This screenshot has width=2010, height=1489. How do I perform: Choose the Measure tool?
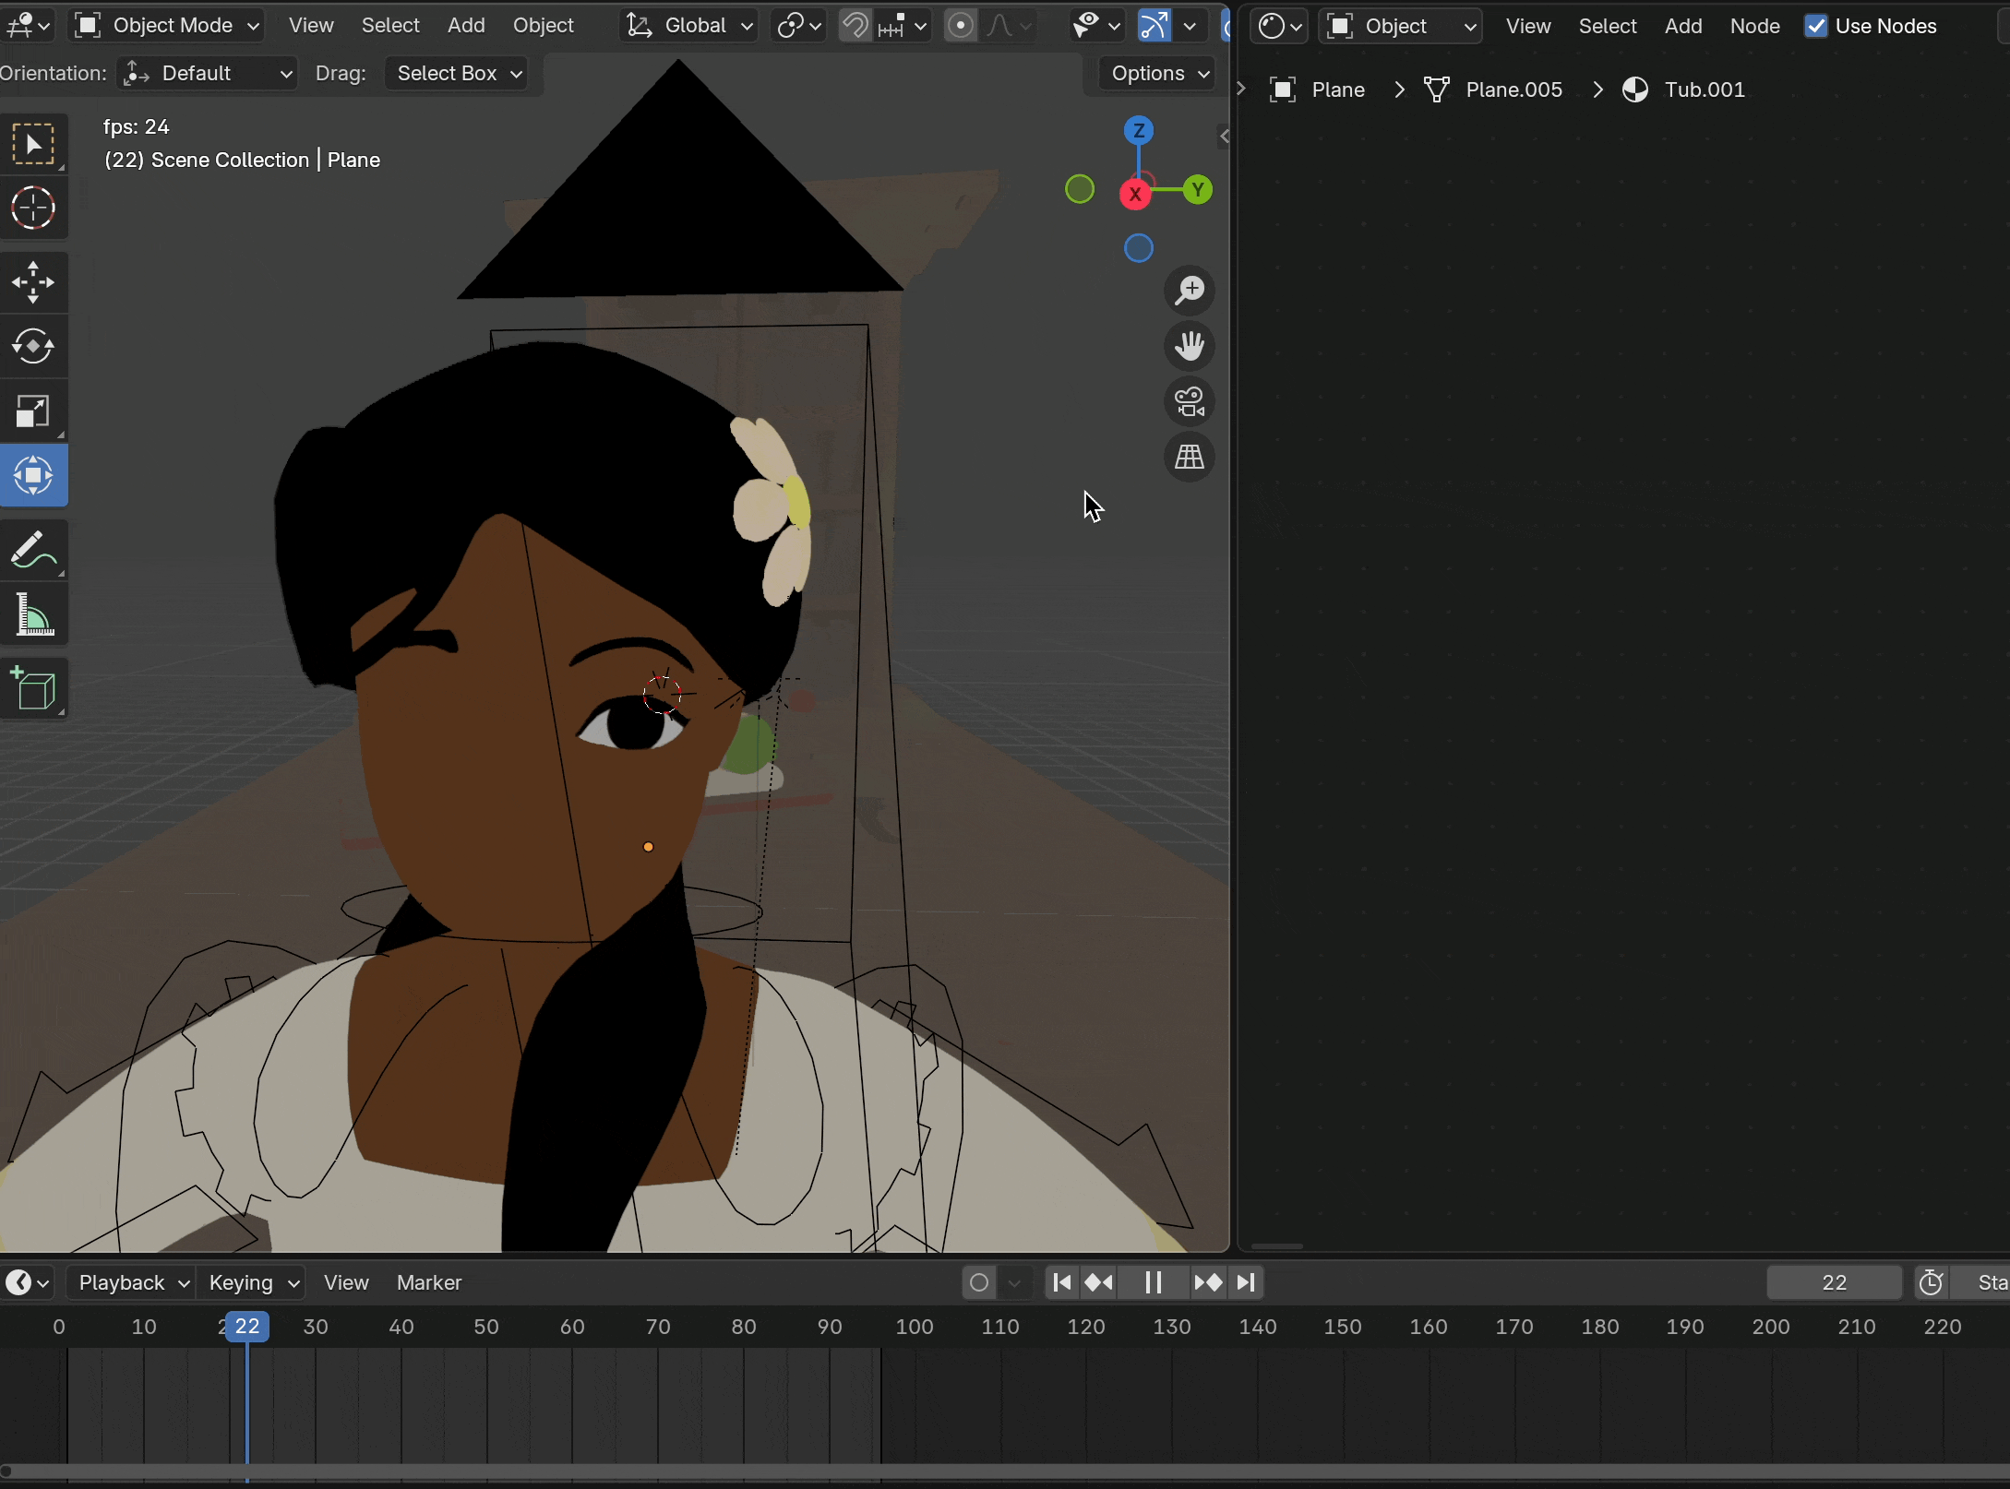coord(33,614)
